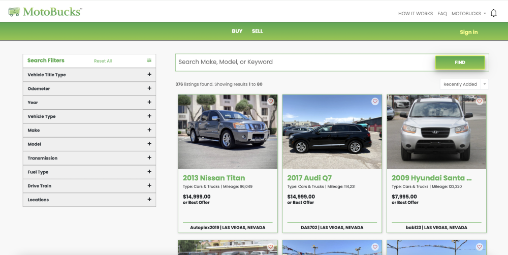508x255 pixels.
Task: Click Reset All filters link
Action: [x=103, y=61]
